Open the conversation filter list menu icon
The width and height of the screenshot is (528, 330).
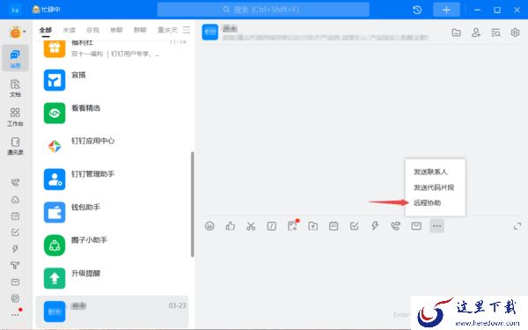(187, 30)
